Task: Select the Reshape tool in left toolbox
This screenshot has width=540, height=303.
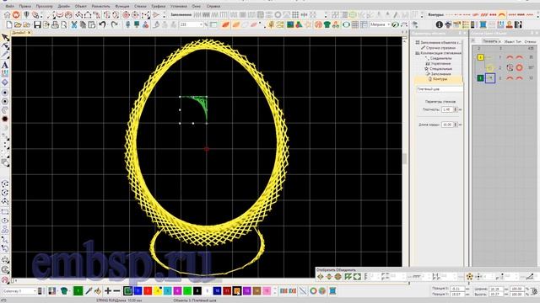Action: pyautogui.click(x=5, y=46)
